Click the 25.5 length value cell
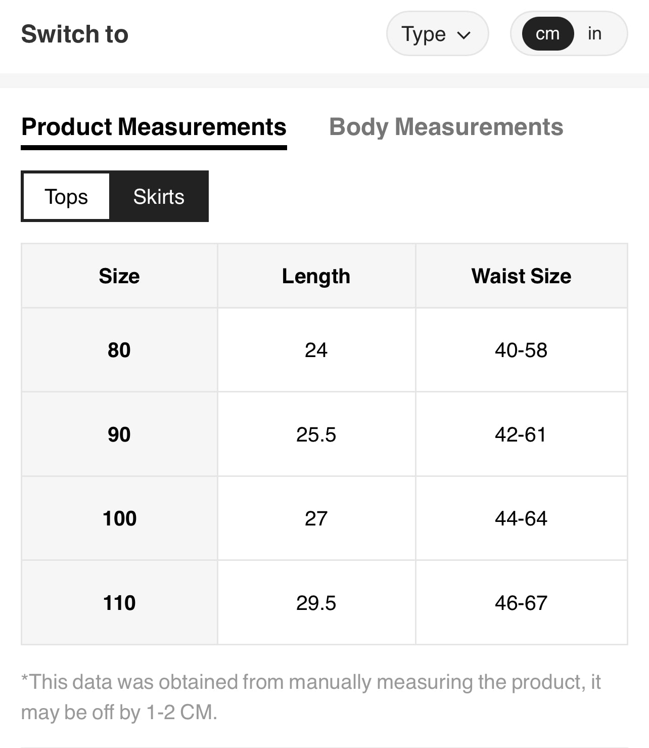Image resolution: width=649 pixels, height=748 pixels. coord(316,434)
